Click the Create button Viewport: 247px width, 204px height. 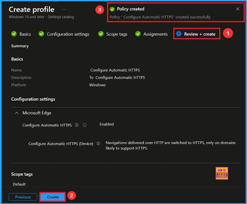pos(53,197)
